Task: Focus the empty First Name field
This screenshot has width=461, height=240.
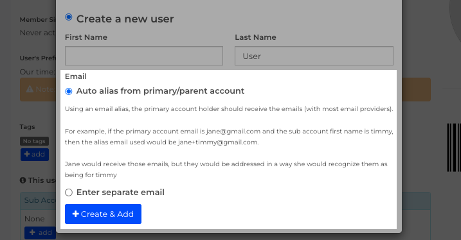Action: pos(144,56)
